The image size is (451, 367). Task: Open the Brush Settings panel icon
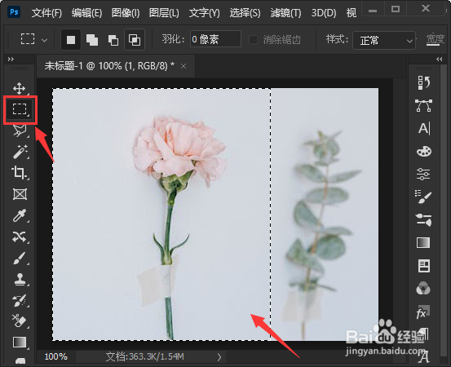click(423, 197)
